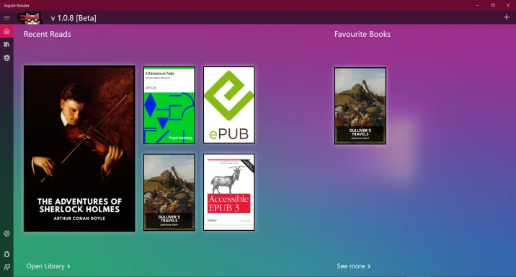Open Gulliver's Travels in Recent Reads
This screenshot has height=277, width=516.
[x=169, y=193]
